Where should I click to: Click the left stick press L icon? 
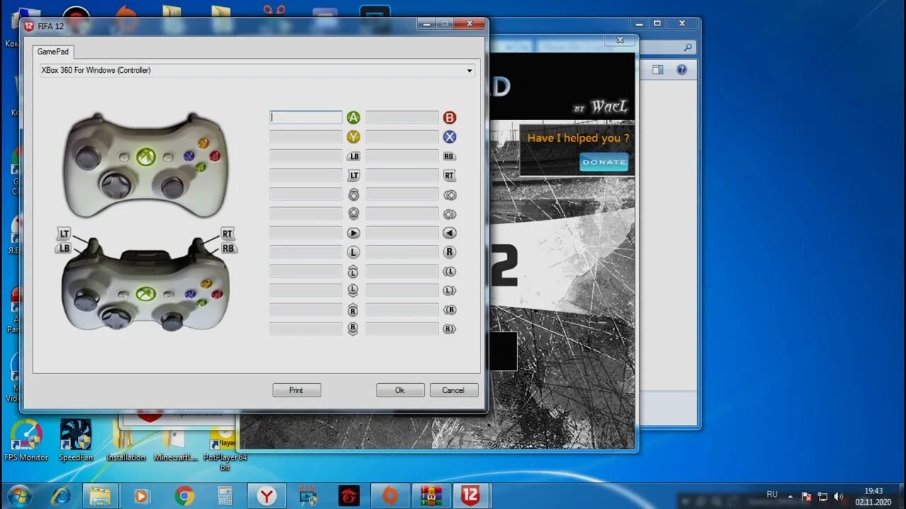pyautogui.click(x=353, y=252)
